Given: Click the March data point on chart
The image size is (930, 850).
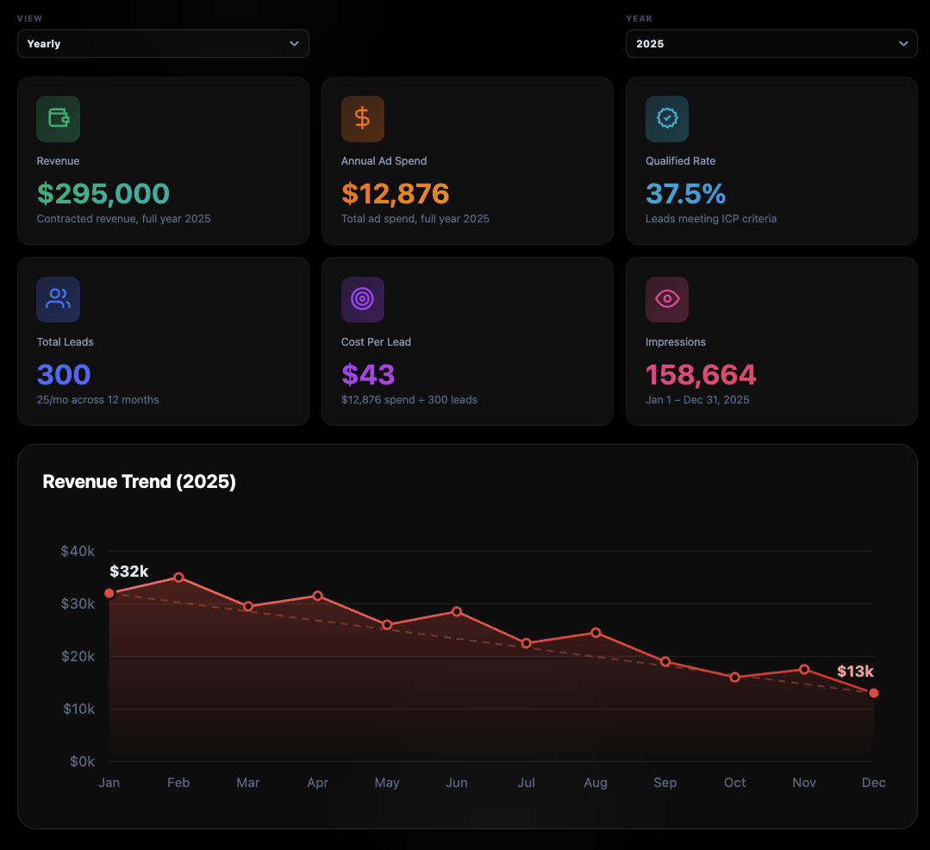Looking at the screenshot, I should (x=248, y=606).
